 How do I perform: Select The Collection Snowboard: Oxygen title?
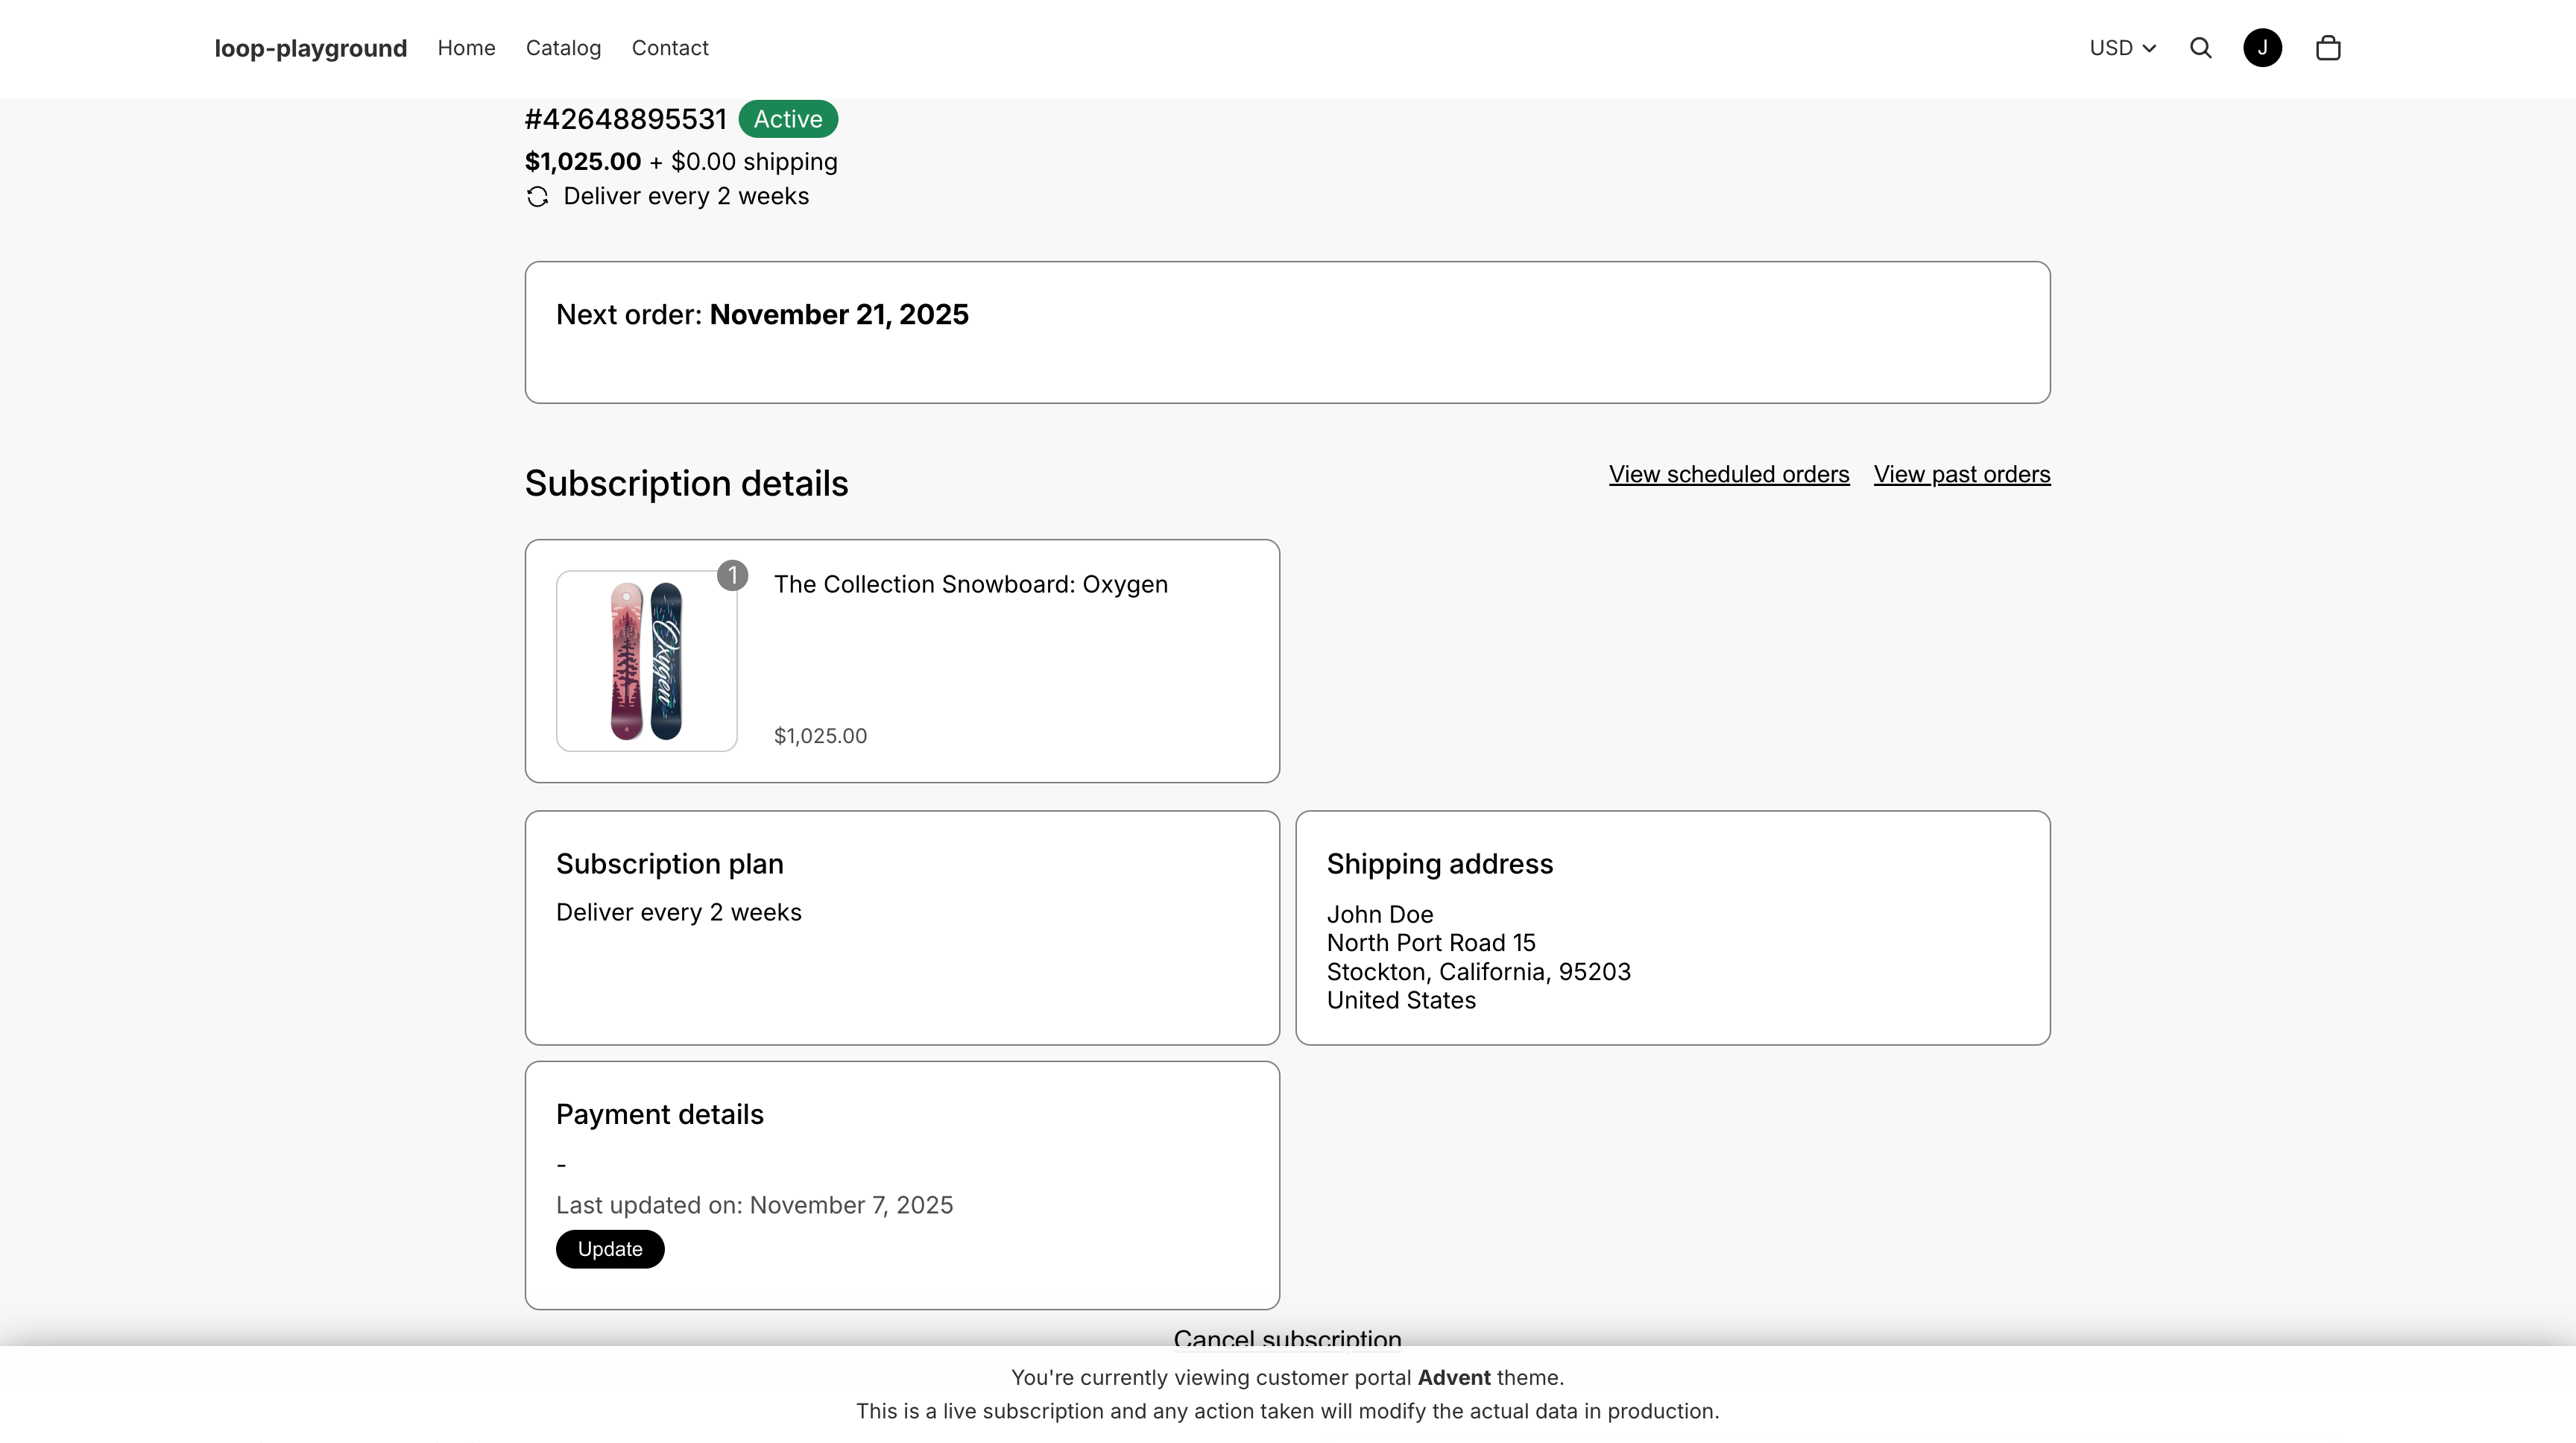(970, 584)
